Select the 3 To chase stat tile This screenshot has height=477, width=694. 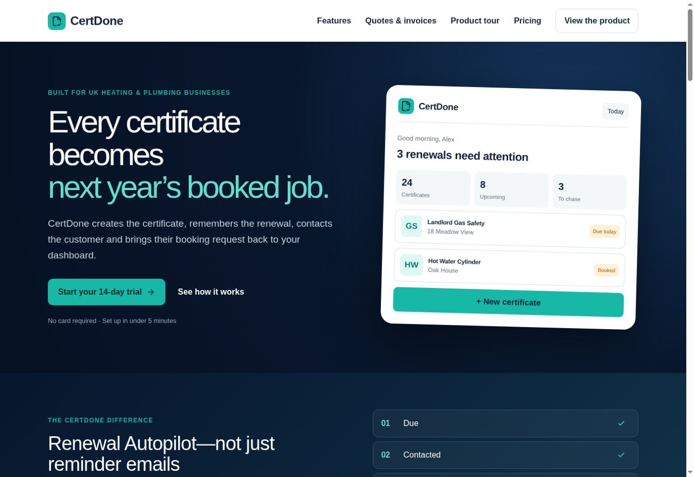point(589,193)
